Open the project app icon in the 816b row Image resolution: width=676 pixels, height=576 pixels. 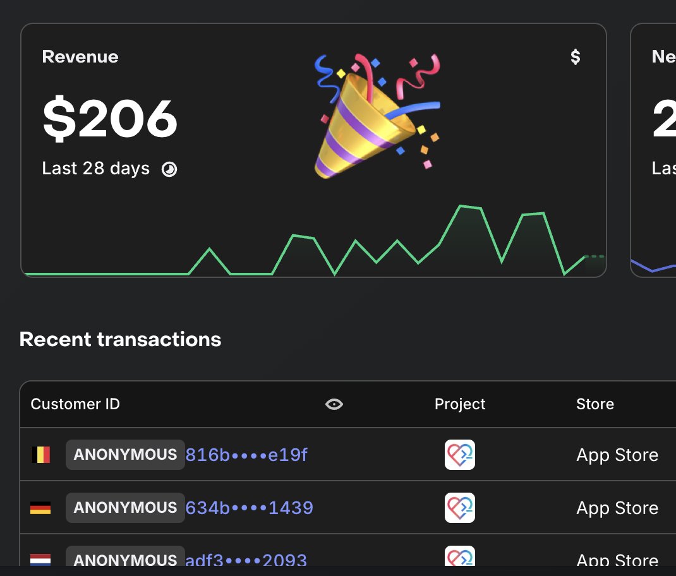[x=459, y=454]
